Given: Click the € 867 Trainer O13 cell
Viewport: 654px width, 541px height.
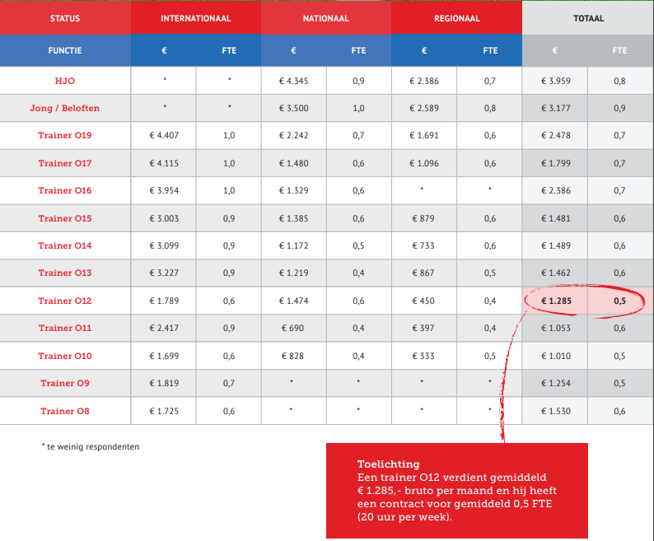Looking at the screenshot, I should 423,273.
